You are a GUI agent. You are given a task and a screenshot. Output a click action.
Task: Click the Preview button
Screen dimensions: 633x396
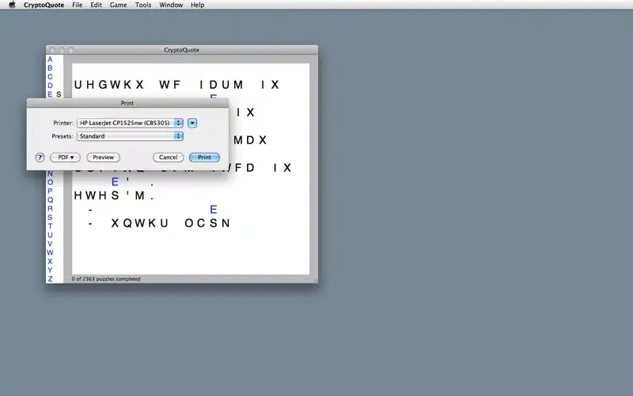click(103, 158)
